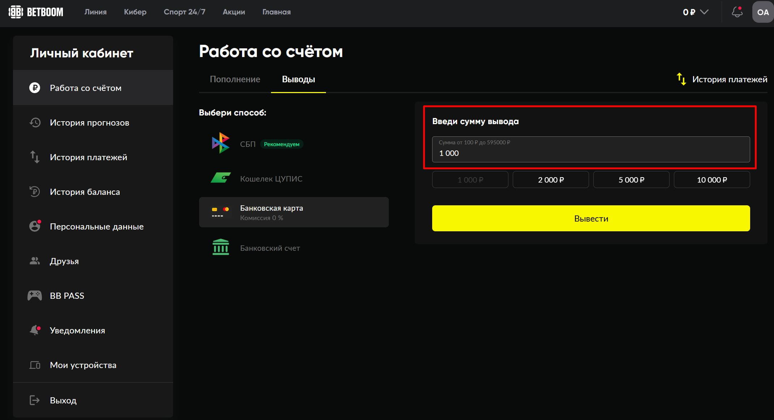Pick the 10 000 ₽ preset amount
The image size is (774, 420).
coord(712,180)
